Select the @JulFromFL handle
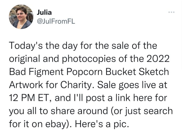Image resolution: width=182 pixels, height=134 pixels. (56, 21)
